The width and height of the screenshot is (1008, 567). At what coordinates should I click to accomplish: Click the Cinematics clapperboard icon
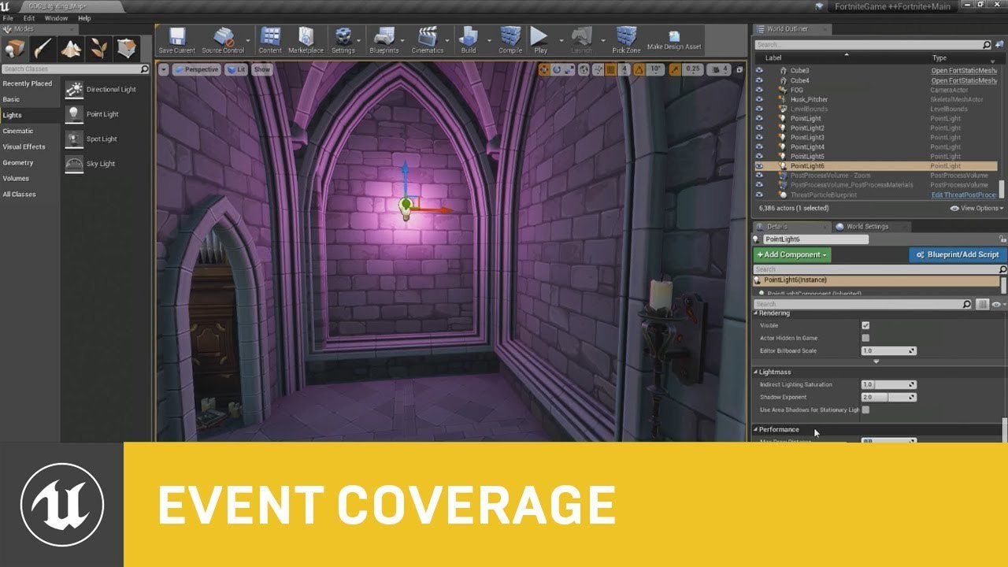tap(428, 37)
